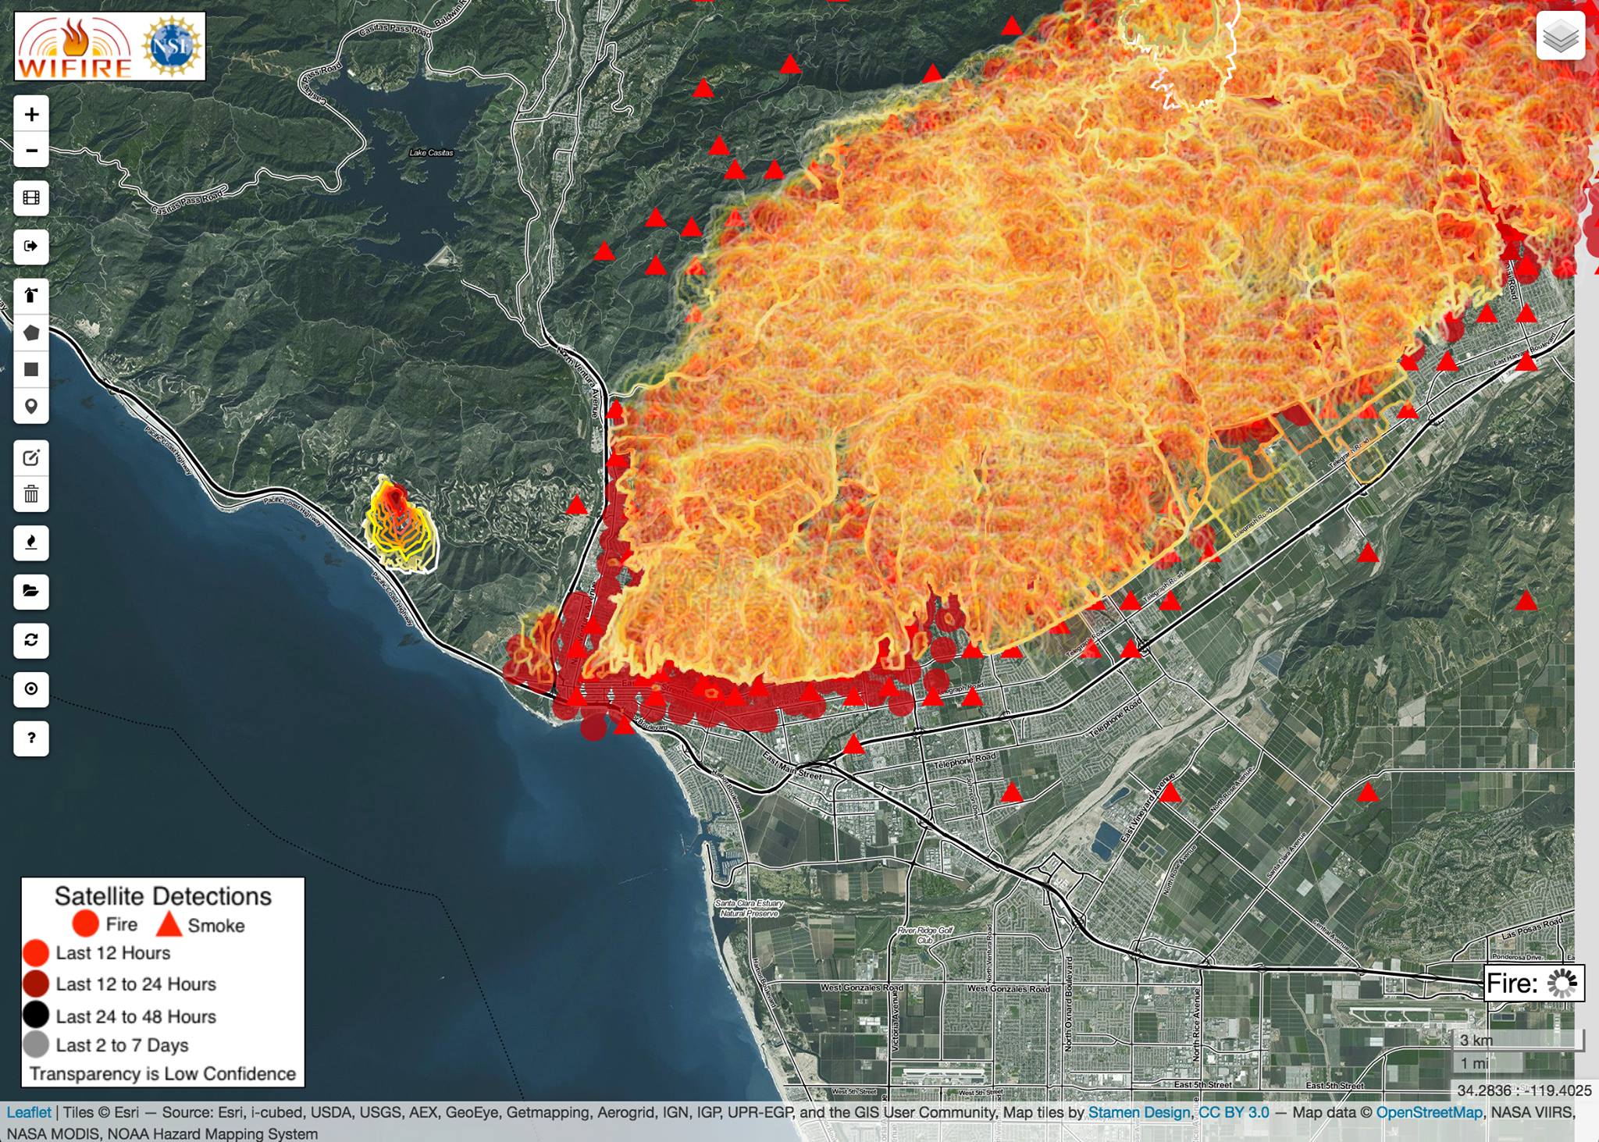
Task: Click the export arrow icon
Action: pos(31,247)
